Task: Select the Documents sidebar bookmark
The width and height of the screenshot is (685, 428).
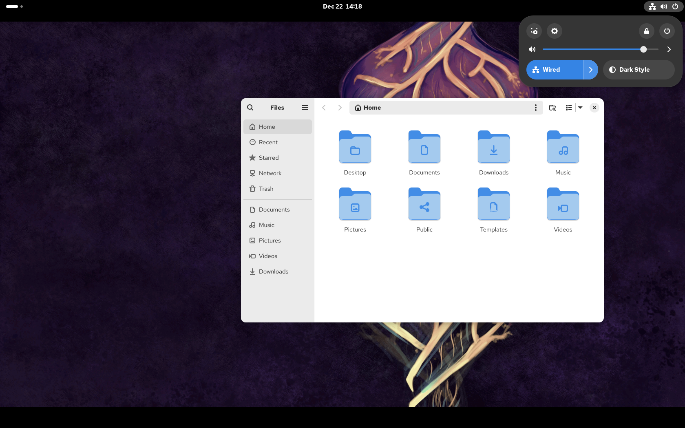Action: pyautogui.click(x=278, y=210)
